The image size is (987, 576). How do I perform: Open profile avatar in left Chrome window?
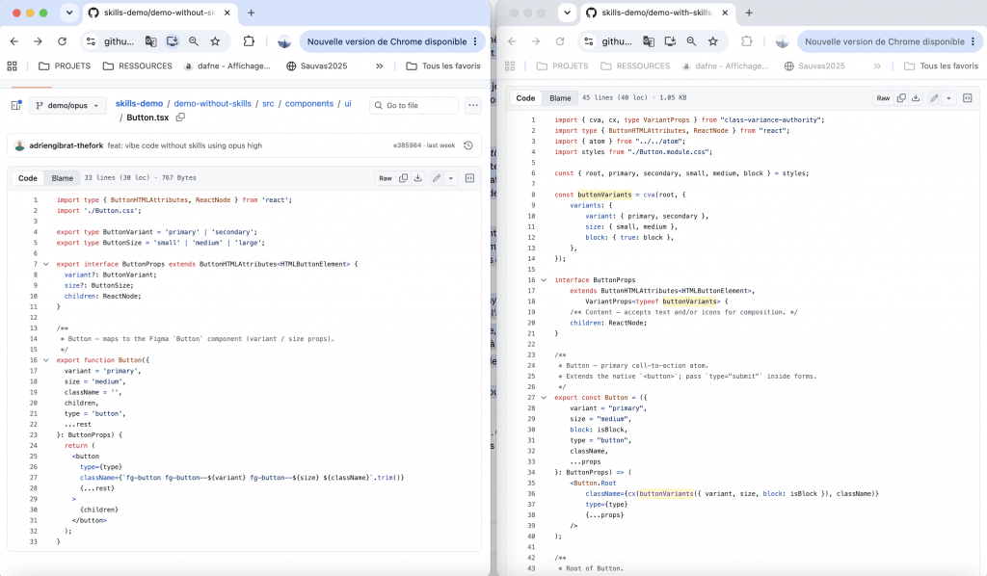pyautogui.click(x=284, y=41)
